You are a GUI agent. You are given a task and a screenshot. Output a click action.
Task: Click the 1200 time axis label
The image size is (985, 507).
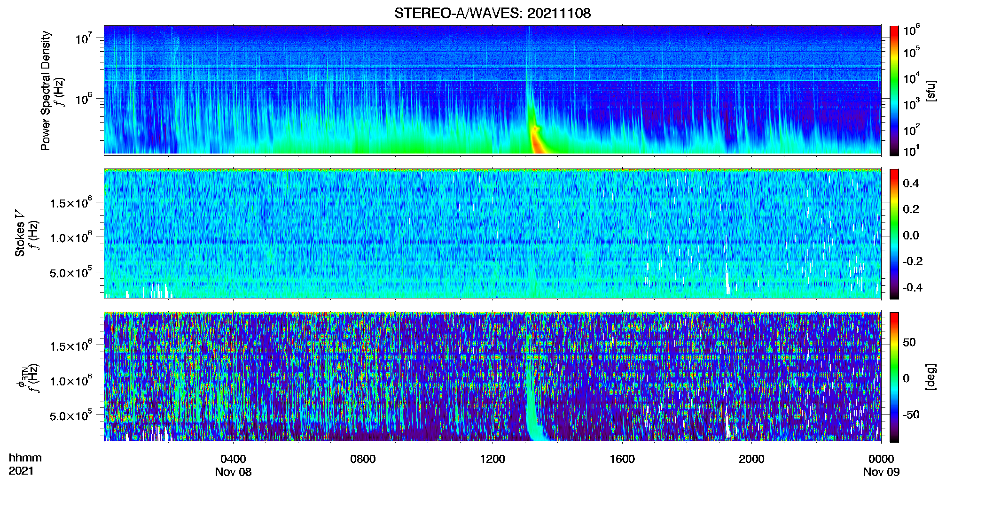pos(492,459)
